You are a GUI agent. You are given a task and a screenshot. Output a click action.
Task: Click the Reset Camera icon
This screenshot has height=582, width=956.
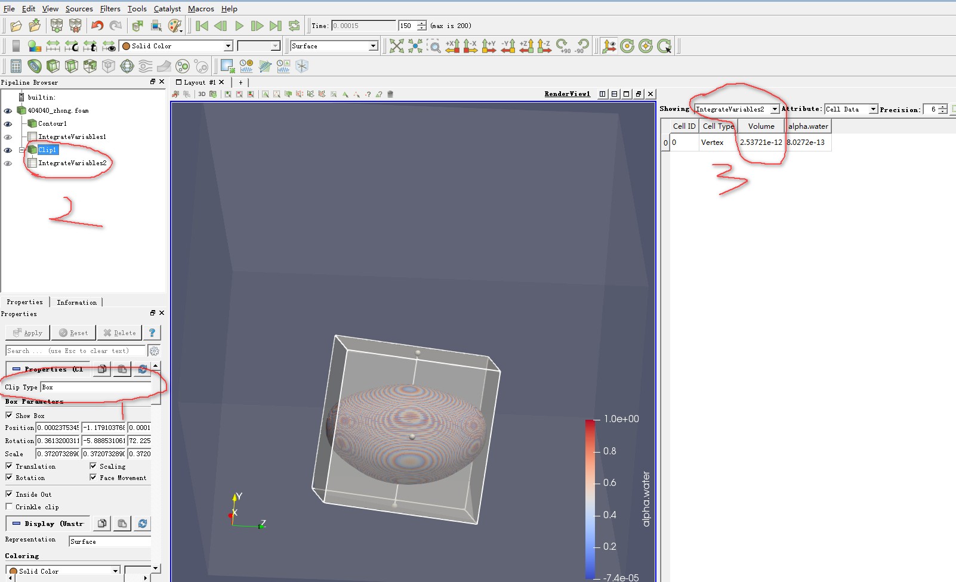[x=397, y=46]
